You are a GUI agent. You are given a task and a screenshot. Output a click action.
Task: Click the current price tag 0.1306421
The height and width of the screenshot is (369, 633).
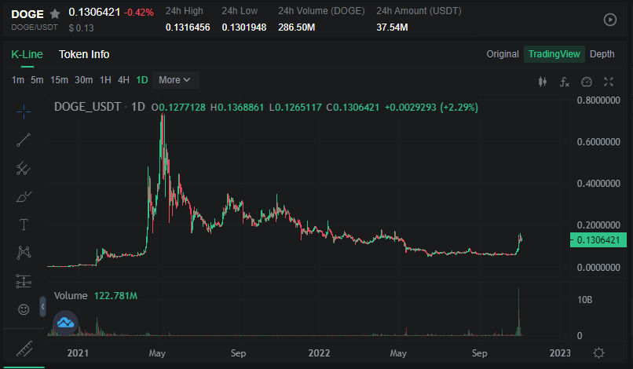598,239
